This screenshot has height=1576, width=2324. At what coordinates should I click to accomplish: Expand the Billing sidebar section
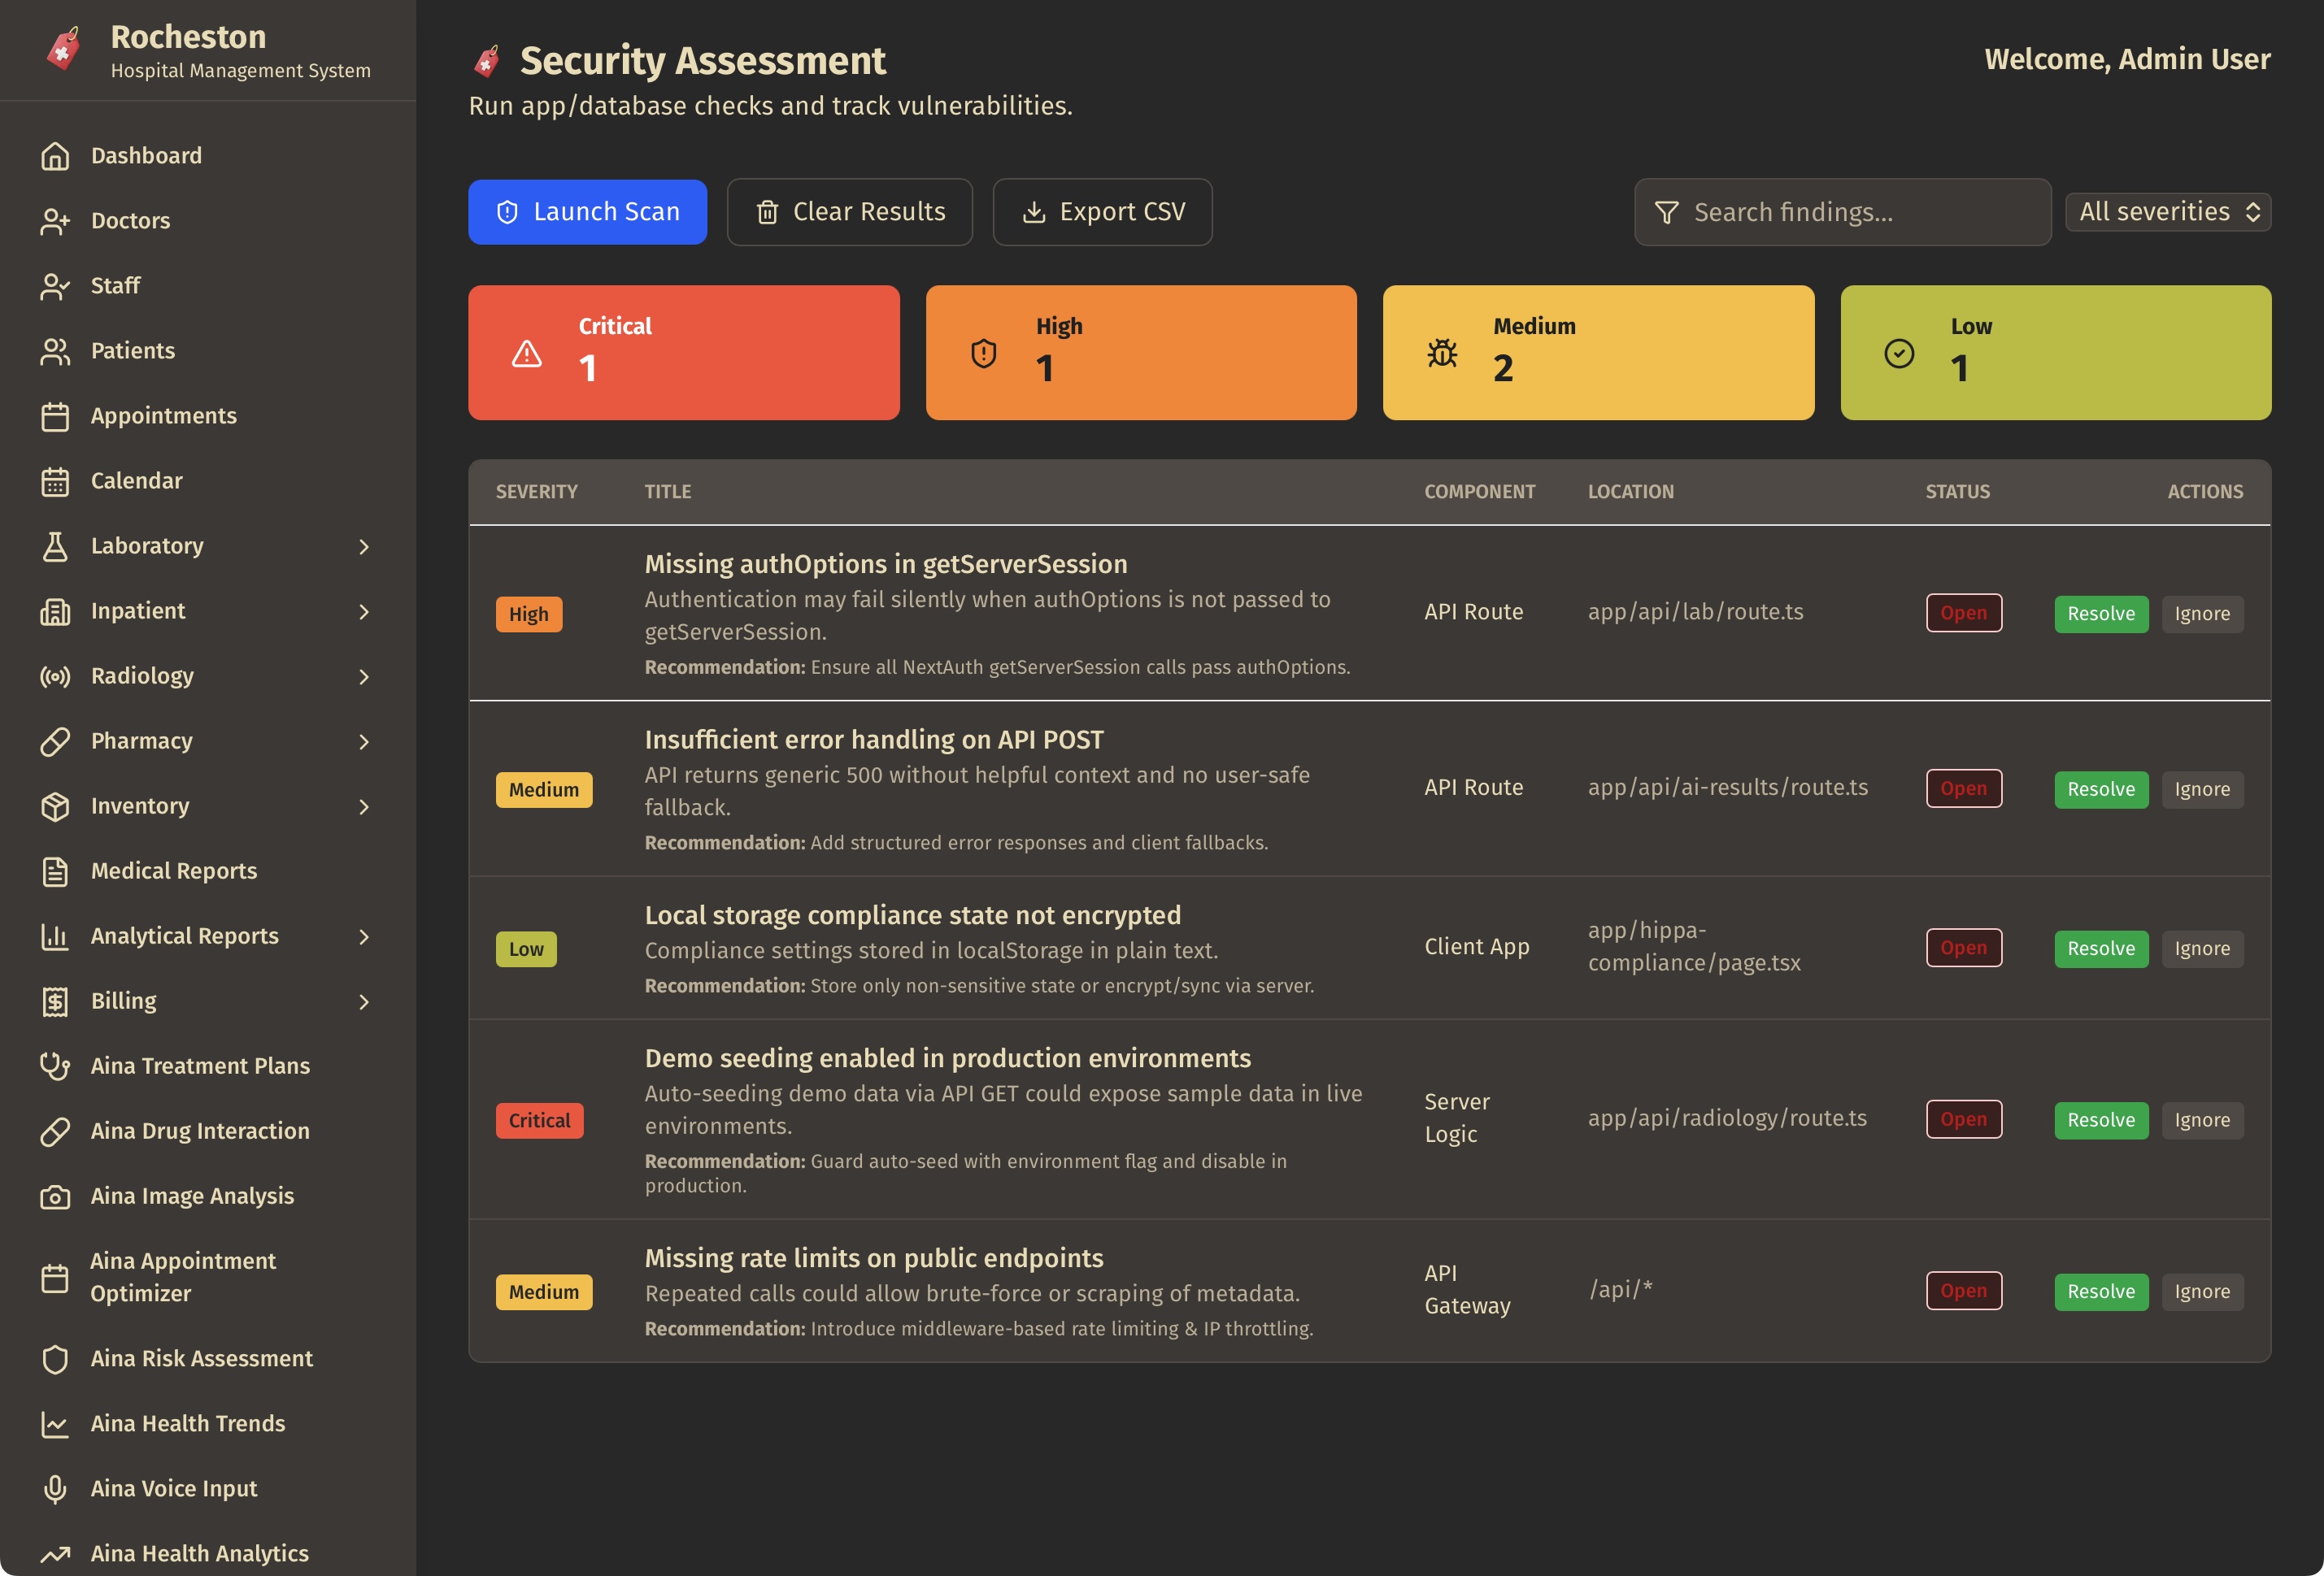(x=363, y=1001)
